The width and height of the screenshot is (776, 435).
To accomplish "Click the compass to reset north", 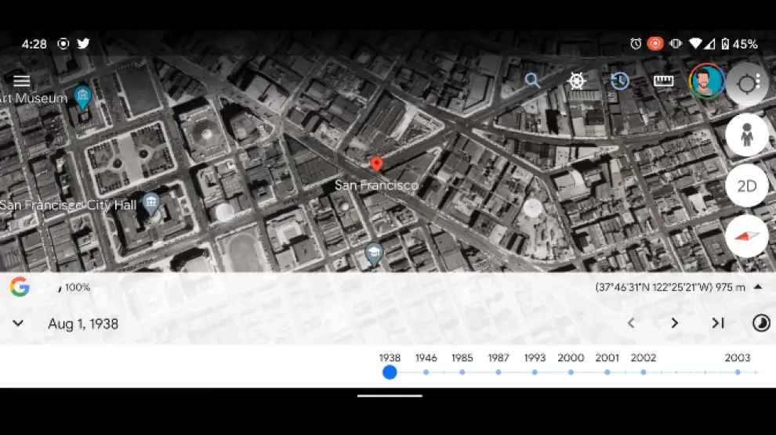I will (x=746, y=235).
